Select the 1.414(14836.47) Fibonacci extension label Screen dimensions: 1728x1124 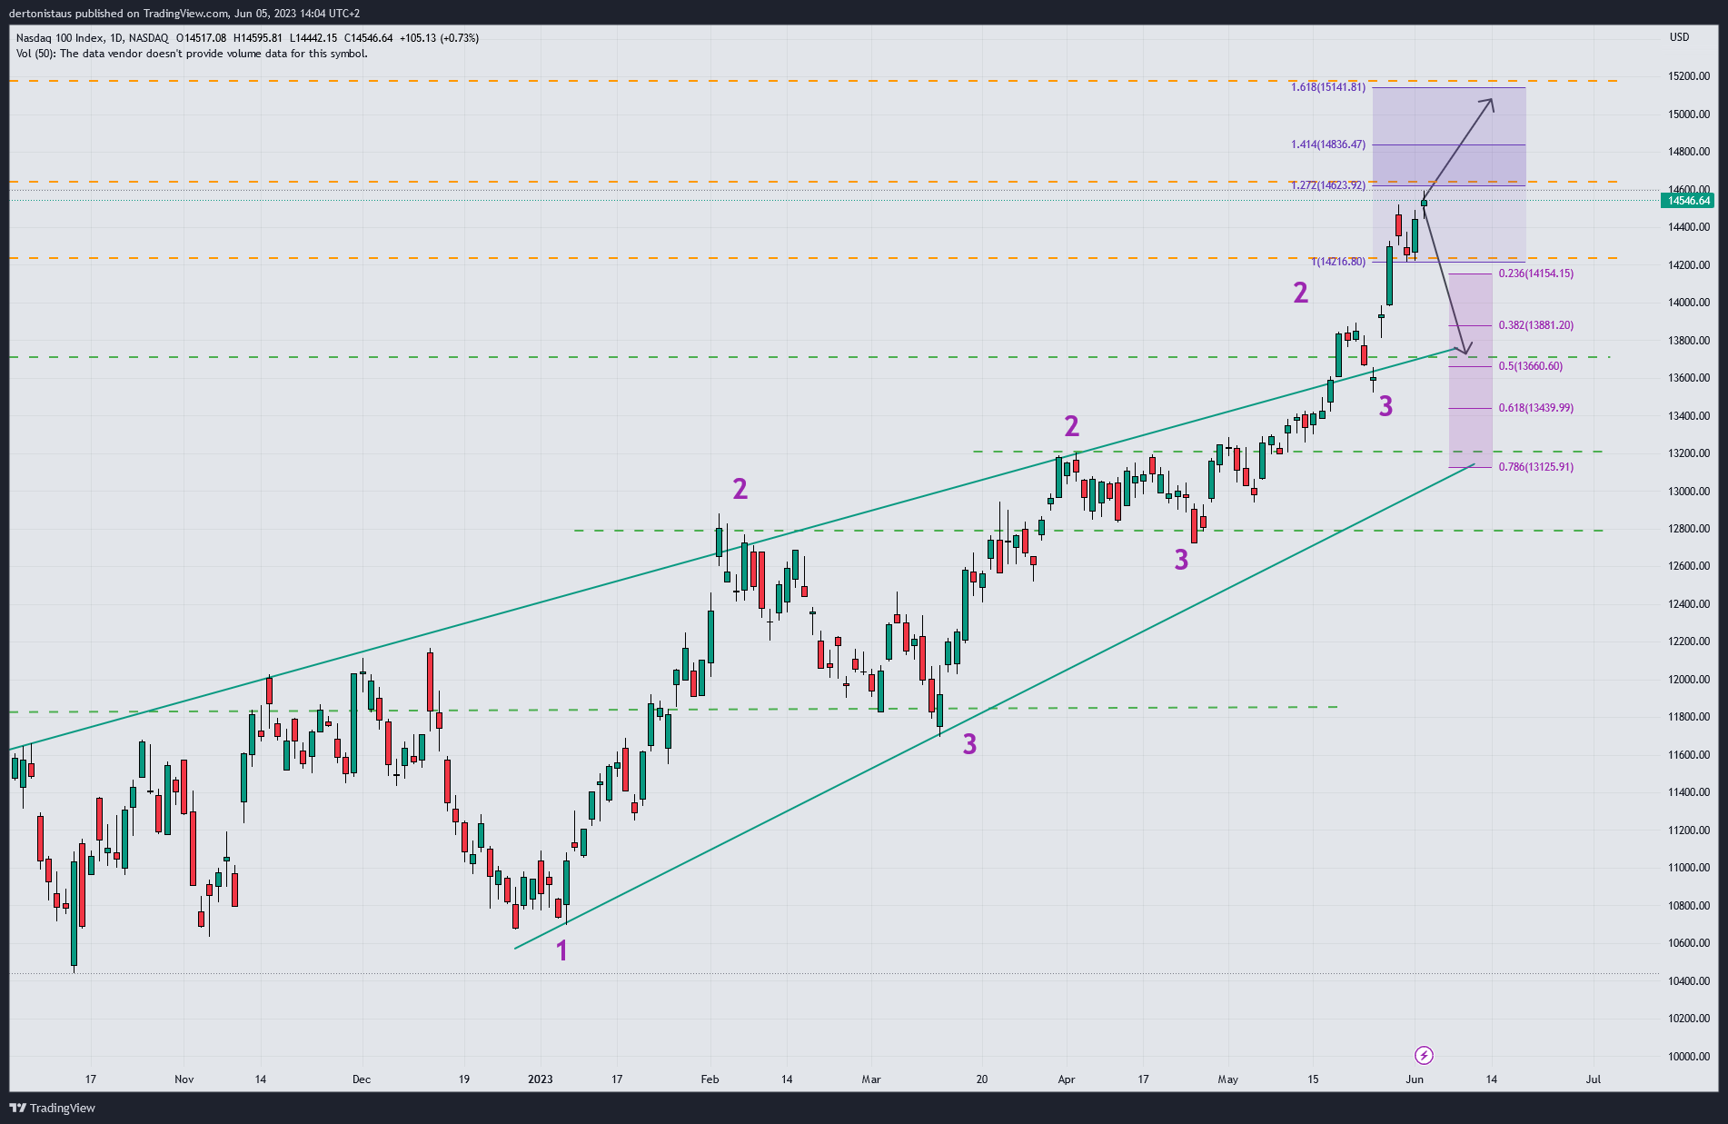[x=1327, y=144]
